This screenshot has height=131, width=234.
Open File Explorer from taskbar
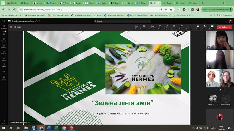26,128
